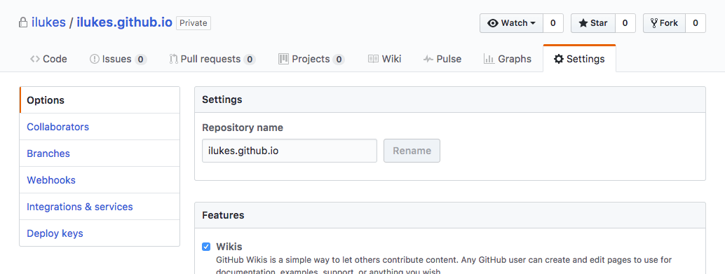
Task: Click the Rename button
Action: coord(412,151)
